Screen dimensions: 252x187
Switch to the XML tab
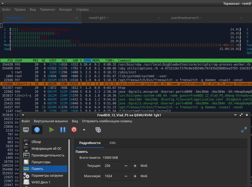(113, 143)
